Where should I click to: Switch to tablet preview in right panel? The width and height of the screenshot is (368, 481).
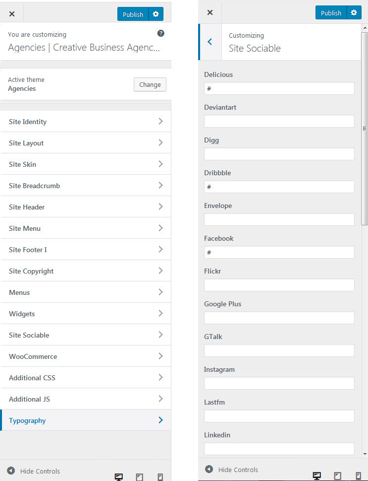(337, 476)
